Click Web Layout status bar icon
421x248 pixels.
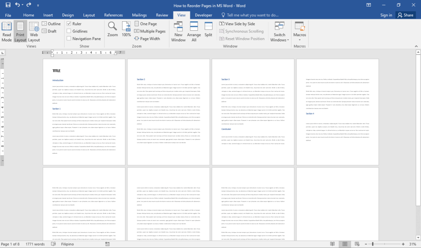(x=357, y=244)
